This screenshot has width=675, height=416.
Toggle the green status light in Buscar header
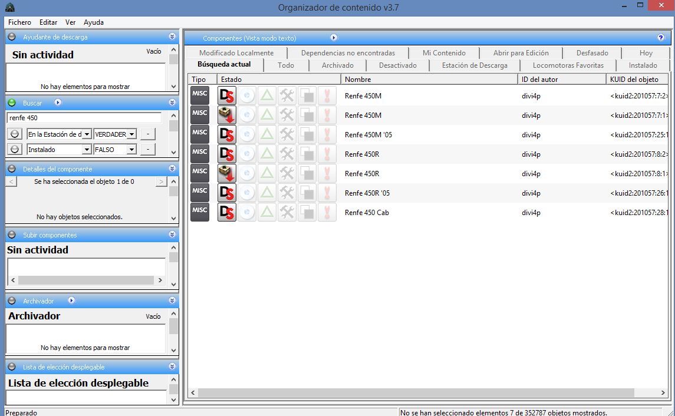(12, 103)
